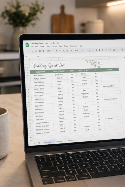This screenshot has height=187, width=125.
Task: Select row 20 header
Action: 31,137
